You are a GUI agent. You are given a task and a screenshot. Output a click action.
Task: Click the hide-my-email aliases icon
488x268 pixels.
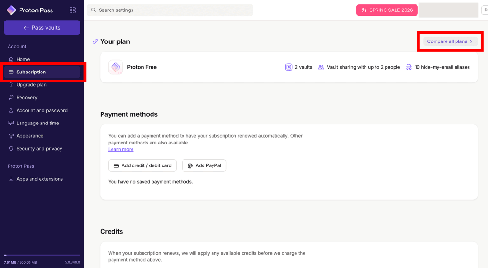click(x=409, y=67)
